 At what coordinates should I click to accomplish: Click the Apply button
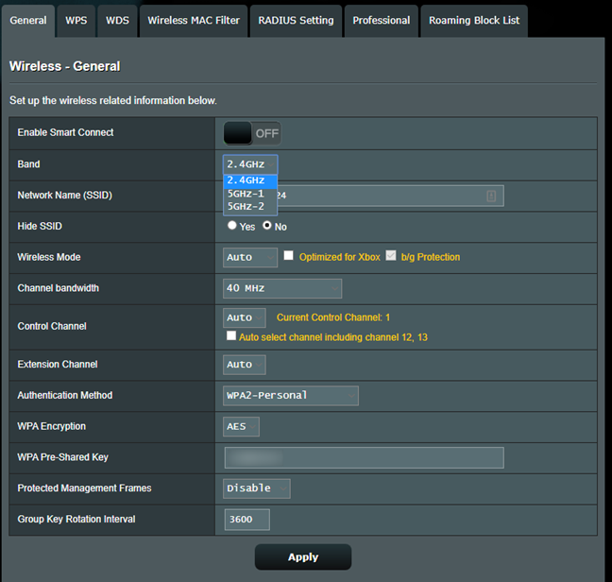[x=303, y=557]
